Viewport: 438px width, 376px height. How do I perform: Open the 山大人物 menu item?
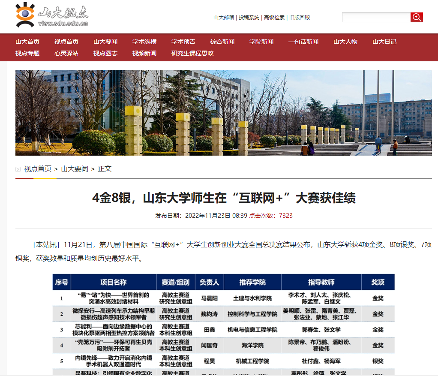345,42
